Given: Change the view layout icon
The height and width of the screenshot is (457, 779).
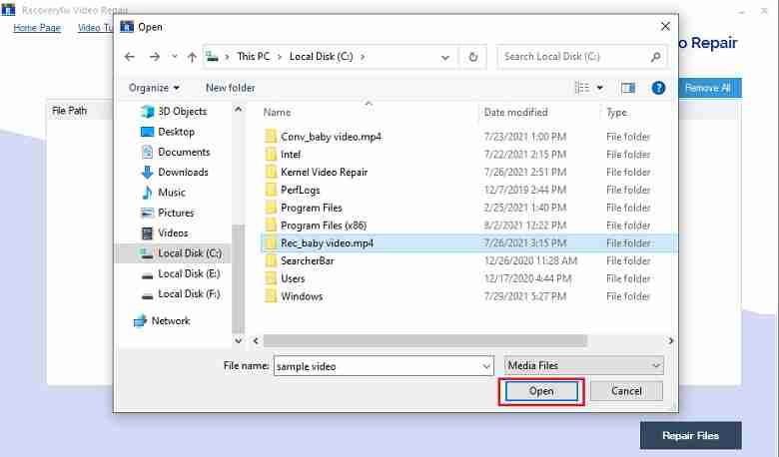Looking at the screenshot, I should coord(582,88).
